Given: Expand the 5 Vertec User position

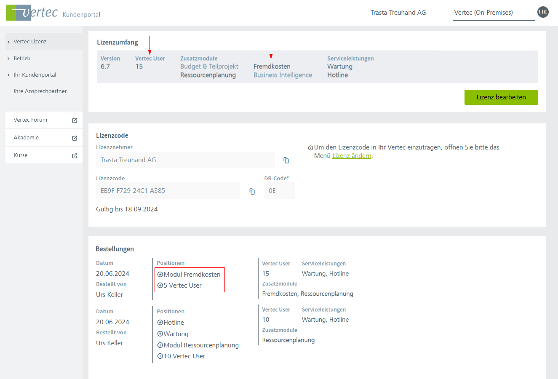Looking at the screenshot, I should 160,286.
